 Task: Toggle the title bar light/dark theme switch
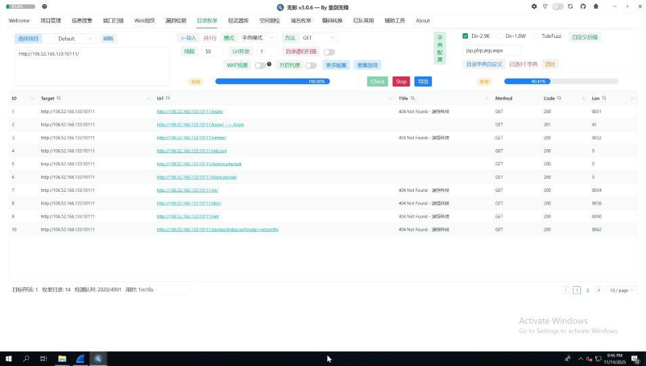558,7
